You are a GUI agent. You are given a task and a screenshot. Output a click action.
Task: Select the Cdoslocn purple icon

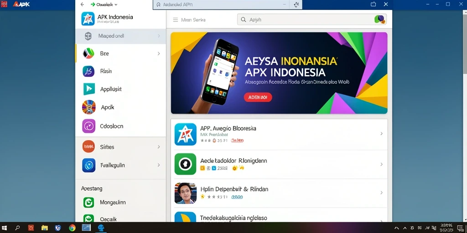[89, 126]
